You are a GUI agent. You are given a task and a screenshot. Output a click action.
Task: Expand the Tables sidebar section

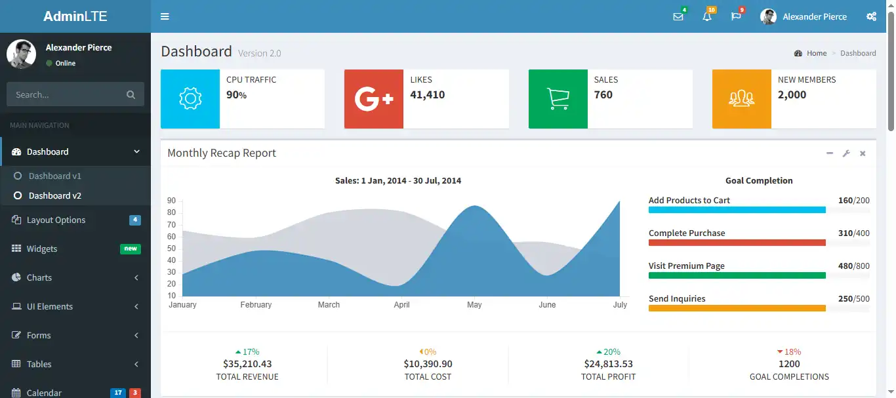click(x=75, y=364)
